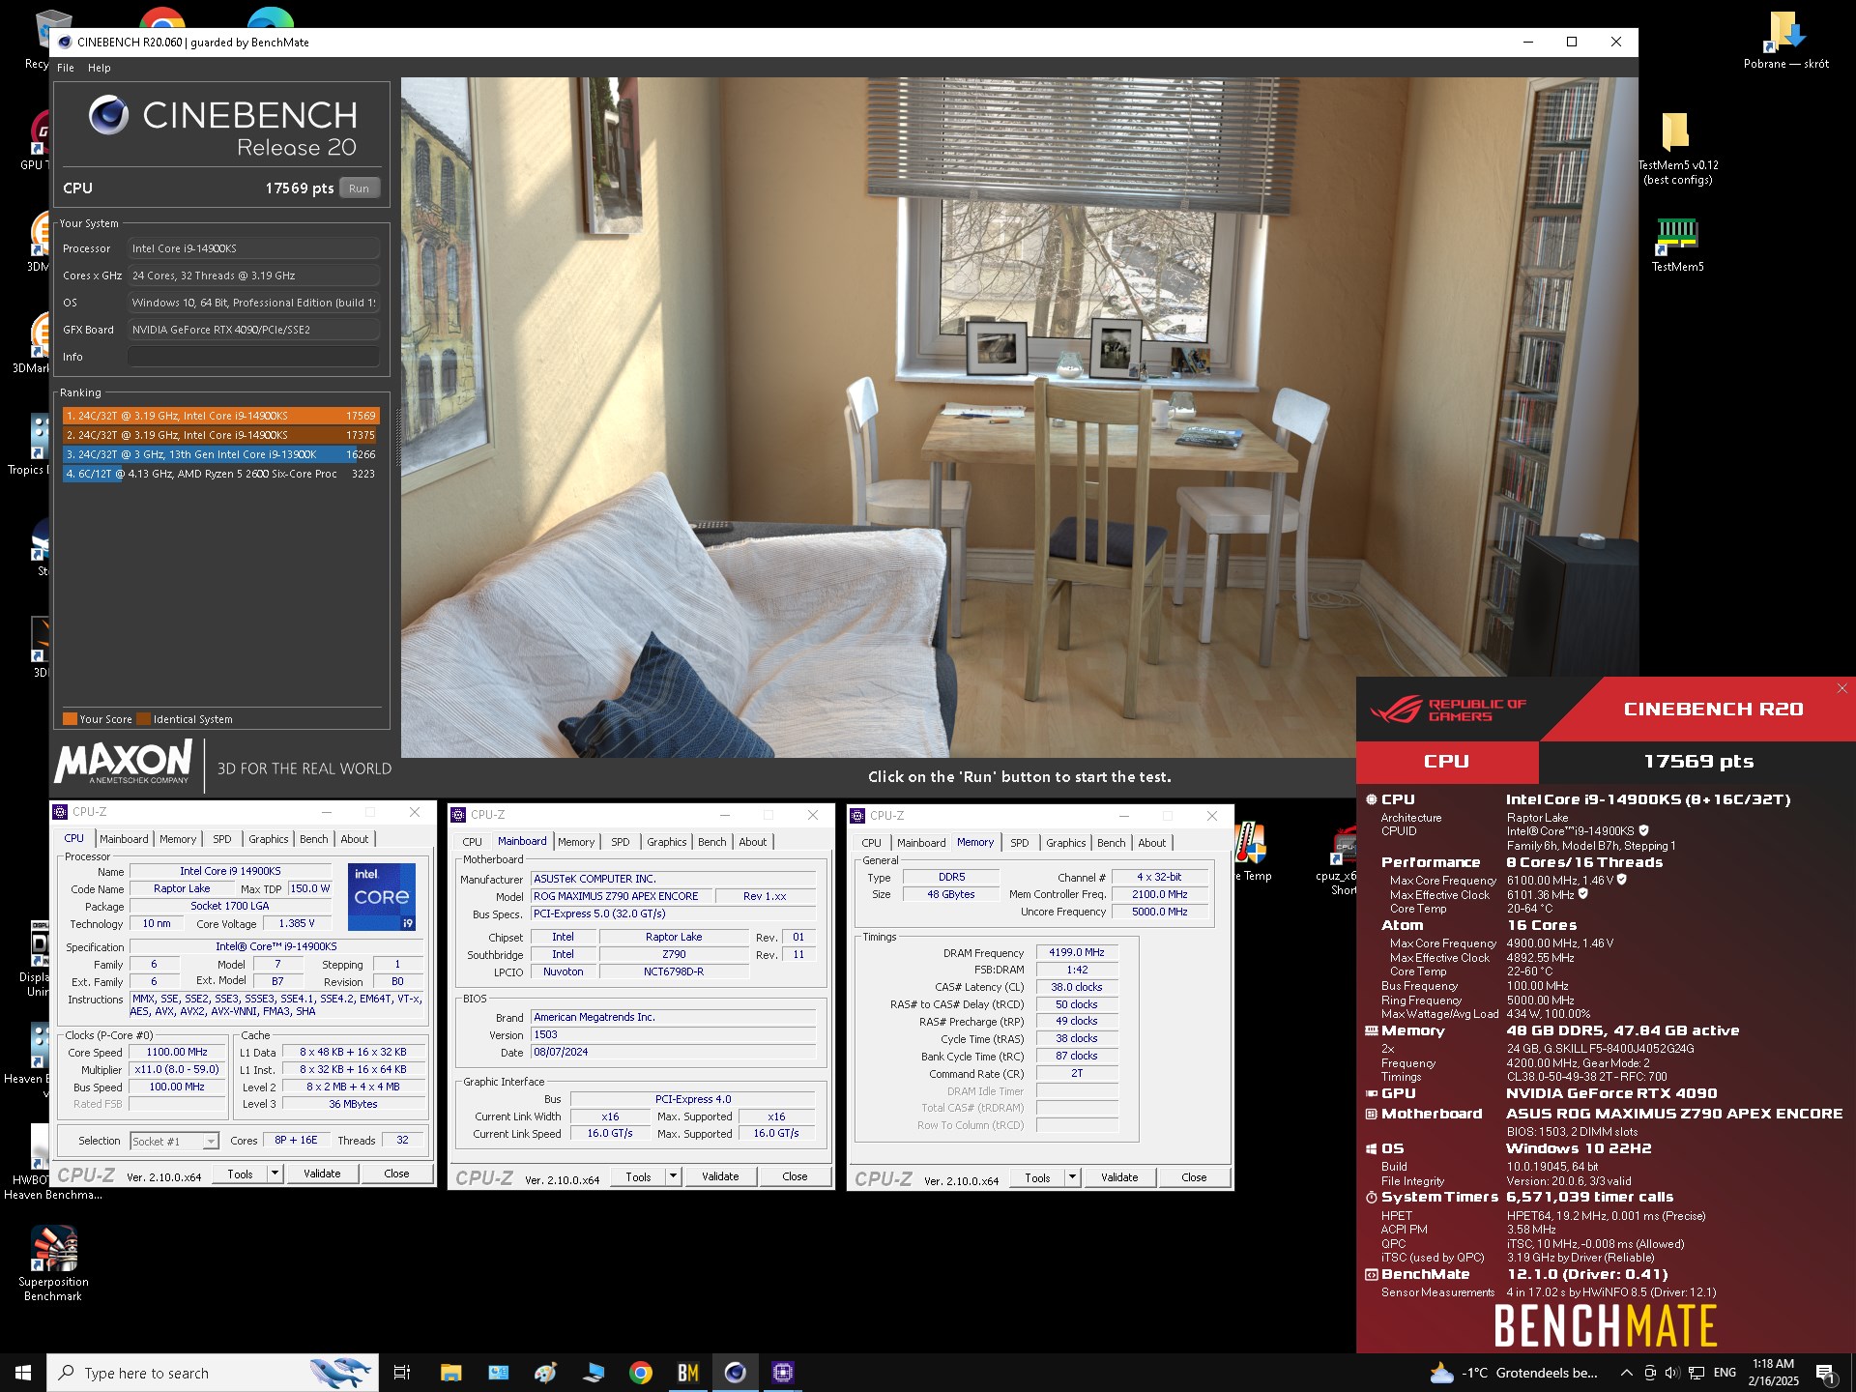
Task: Click the ROG Republic of Gamers logo
Action: pyautogui.click(x=1447, y=710)
